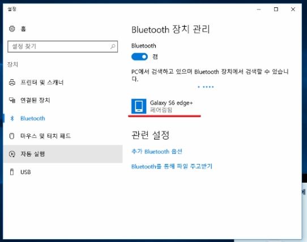Select Bluetooth in the sidebar
The image size is (307, 242).
pyautogui.click(x=33, y=118)
